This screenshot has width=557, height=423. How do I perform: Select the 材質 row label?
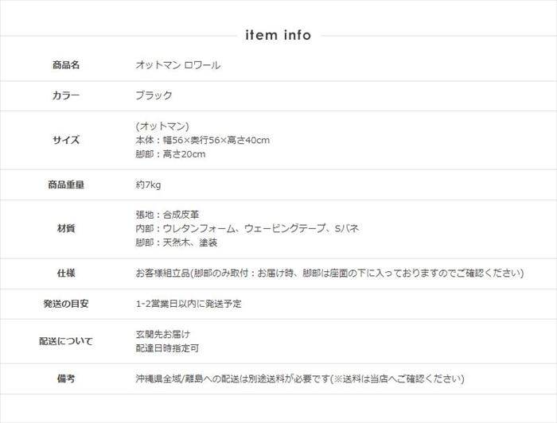pyautogui.click(x=66, y=229)
